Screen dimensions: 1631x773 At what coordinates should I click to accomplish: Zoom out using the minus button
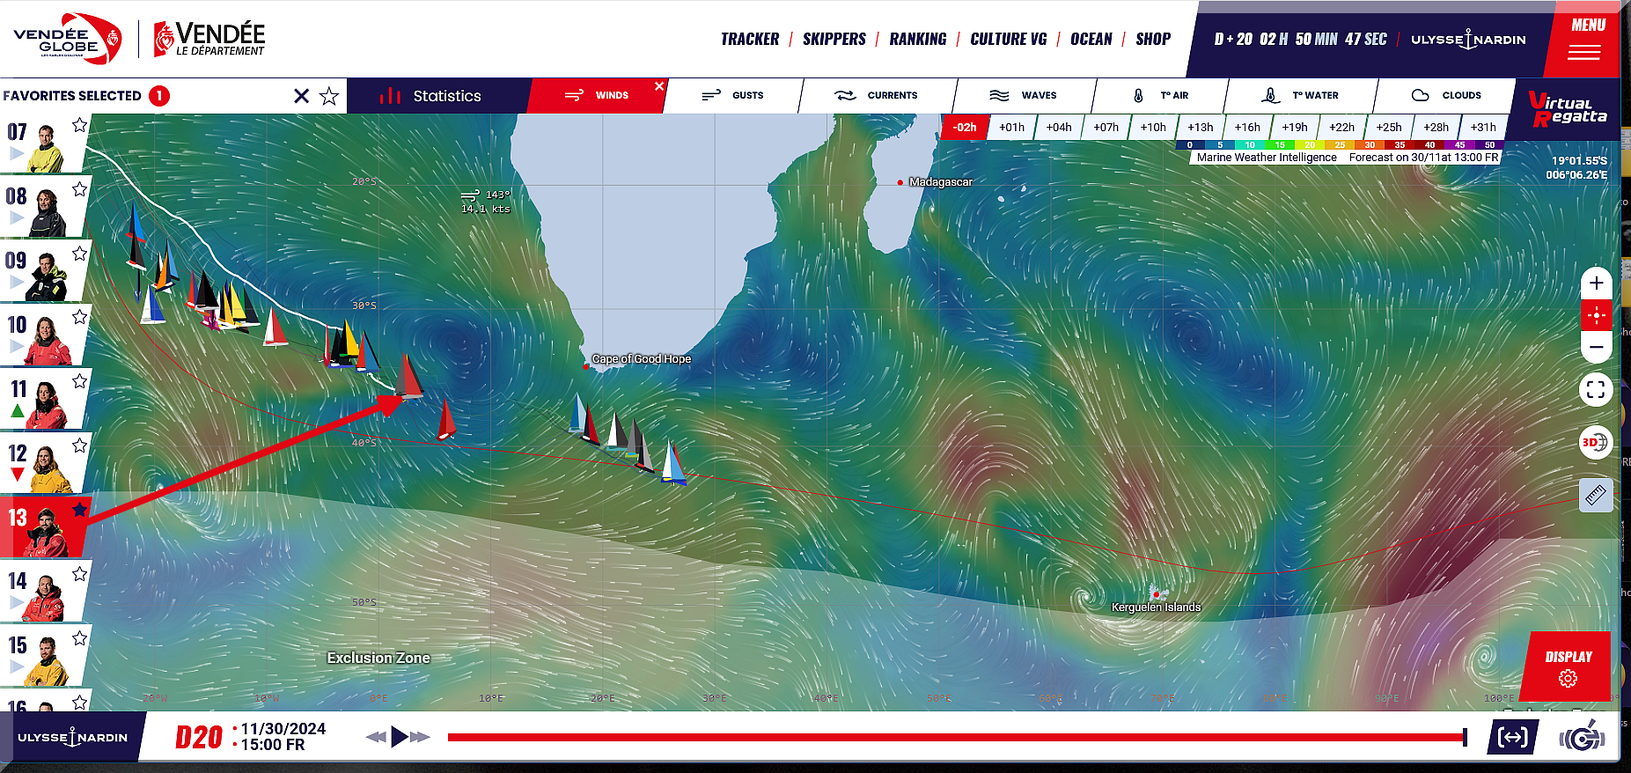coord(1596,347)
